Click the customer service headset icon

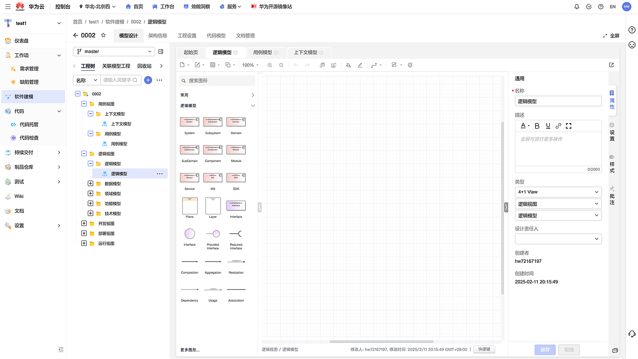(632, 334)
